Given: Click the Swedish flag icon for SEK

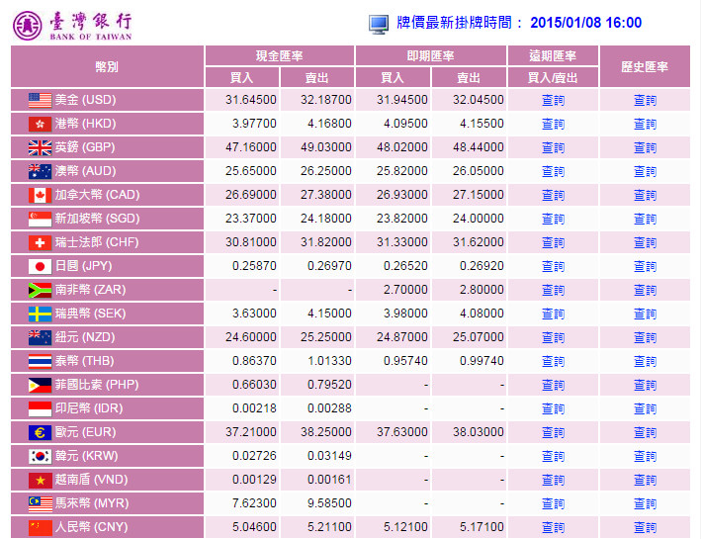Looking at the screenshot, I should [40, 314].
